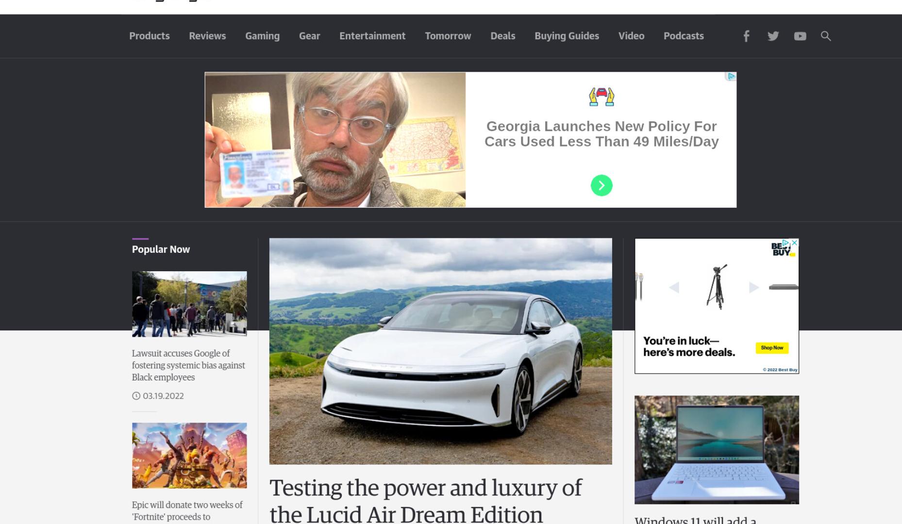Show the next Best Buy product with right arrow

753,287
